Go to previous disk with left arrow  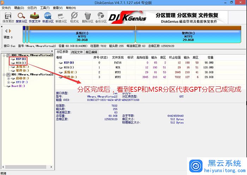click(6, 31)
